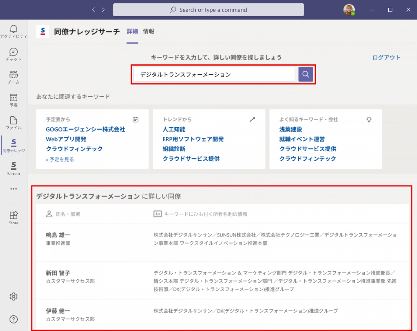Click the lightbulb icon in よく知るキーワード card
417x331 pixels.
[x=369, y=120]
